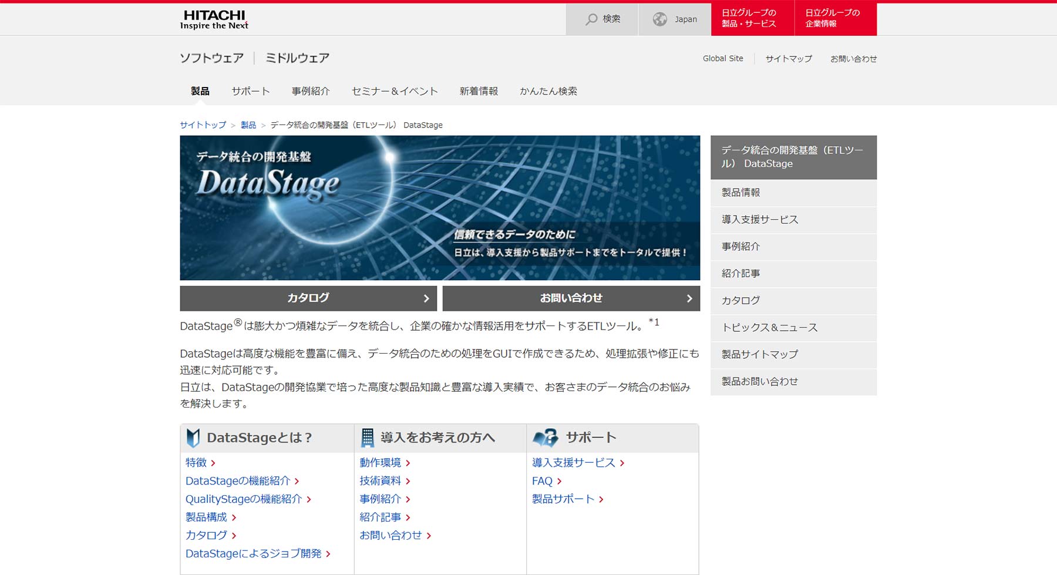Open 紹介記事 in the sidebar
The image size is (1057, 575).
click(x=793, y=274)
